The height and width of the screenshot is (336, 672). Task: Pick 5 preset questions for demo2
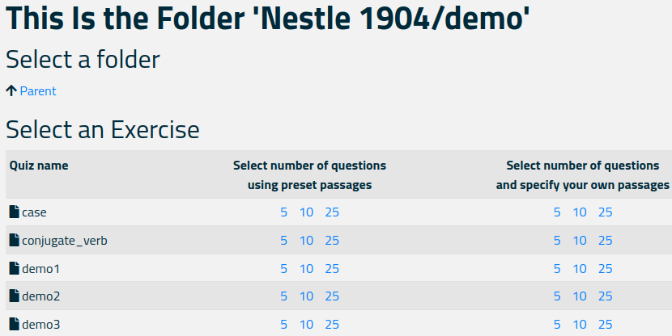tap(283, 296)
